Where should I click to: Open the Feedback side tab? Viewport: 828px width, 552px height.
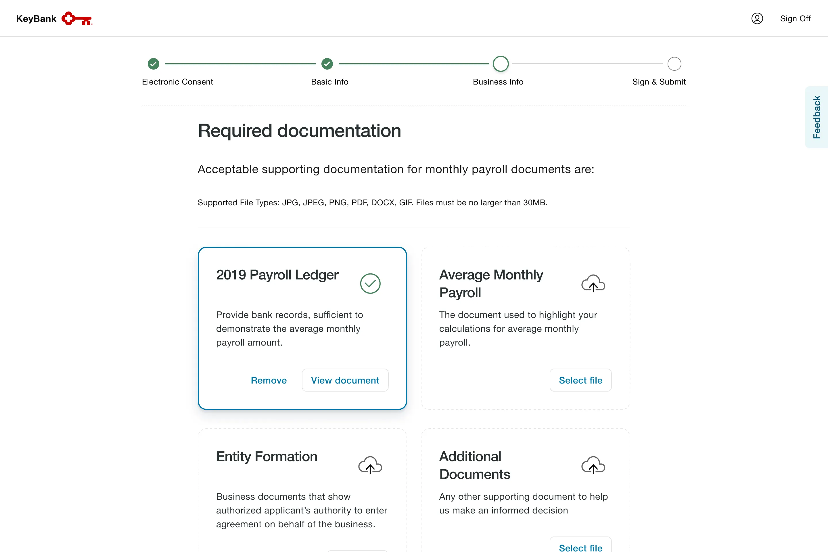pyautogui.click(x=816, y=117)
